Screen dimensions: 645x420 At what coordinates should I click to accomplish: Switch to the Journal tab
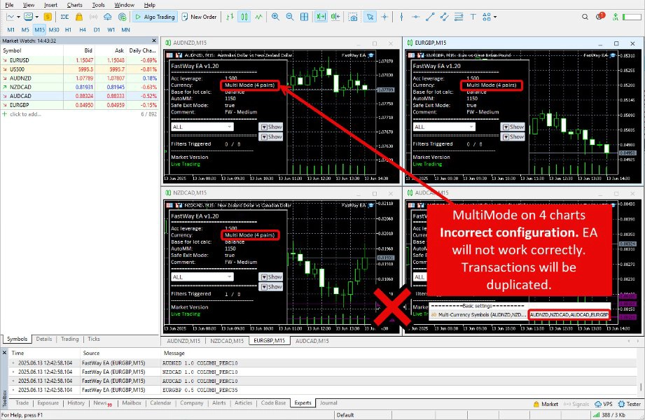tap(328, 403)
